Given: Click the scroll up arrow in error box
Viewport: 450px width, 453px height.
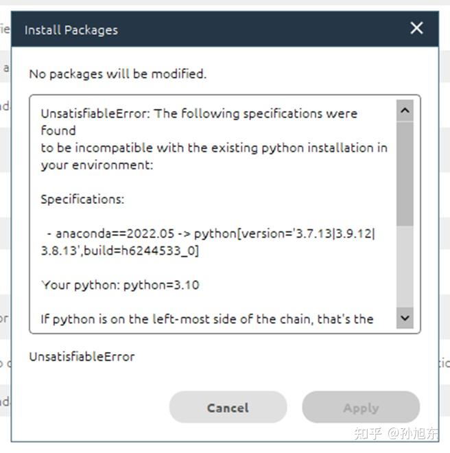Looking at the screenshot, I should coord(405,111).
